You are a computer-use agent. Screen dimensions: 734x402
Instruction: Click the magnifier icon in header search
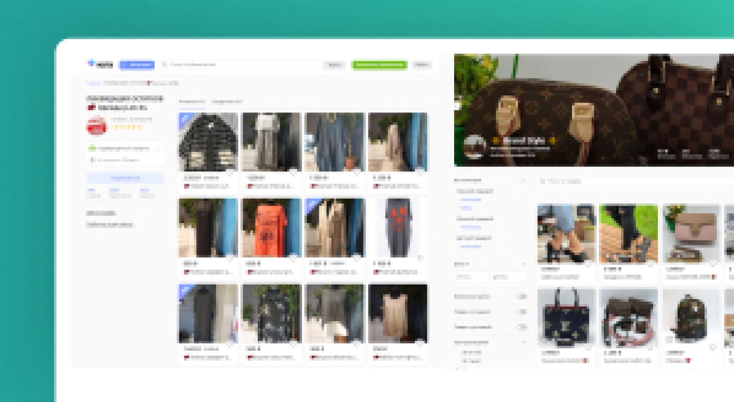164,65
